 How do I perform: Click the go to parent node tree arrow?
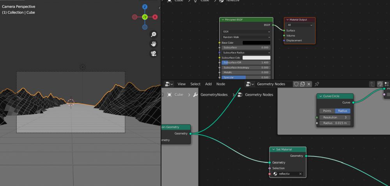pyautogui.click(x=372, y=84)
